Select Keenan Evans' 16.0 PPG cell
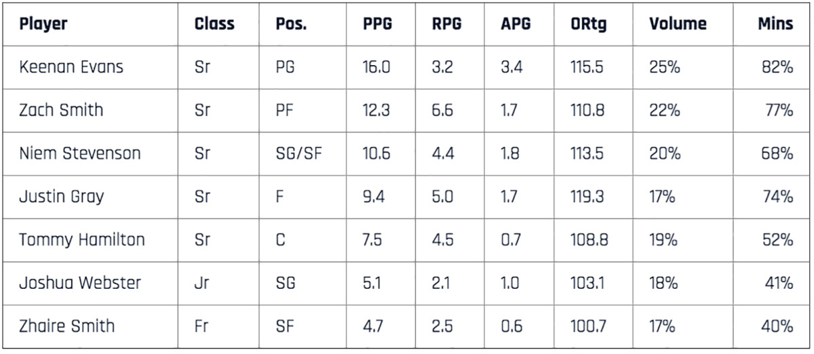This screenshot has width=814, height=354. pyautogui.click(x=376, y=68)
